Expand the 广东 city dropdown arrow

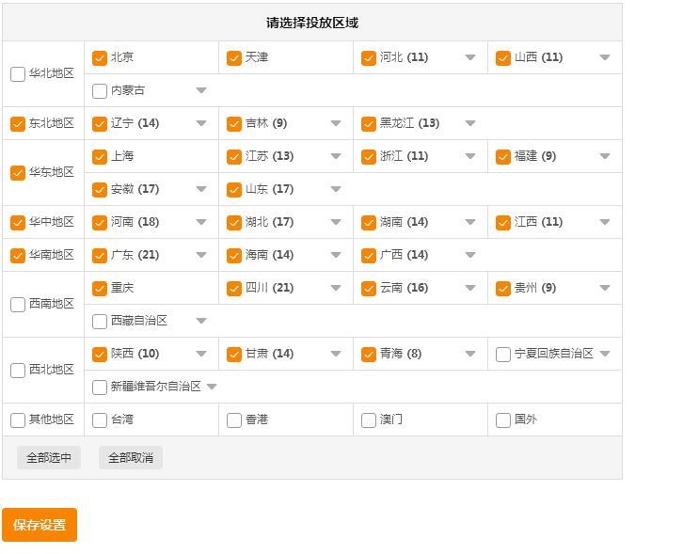coord(201,255)
